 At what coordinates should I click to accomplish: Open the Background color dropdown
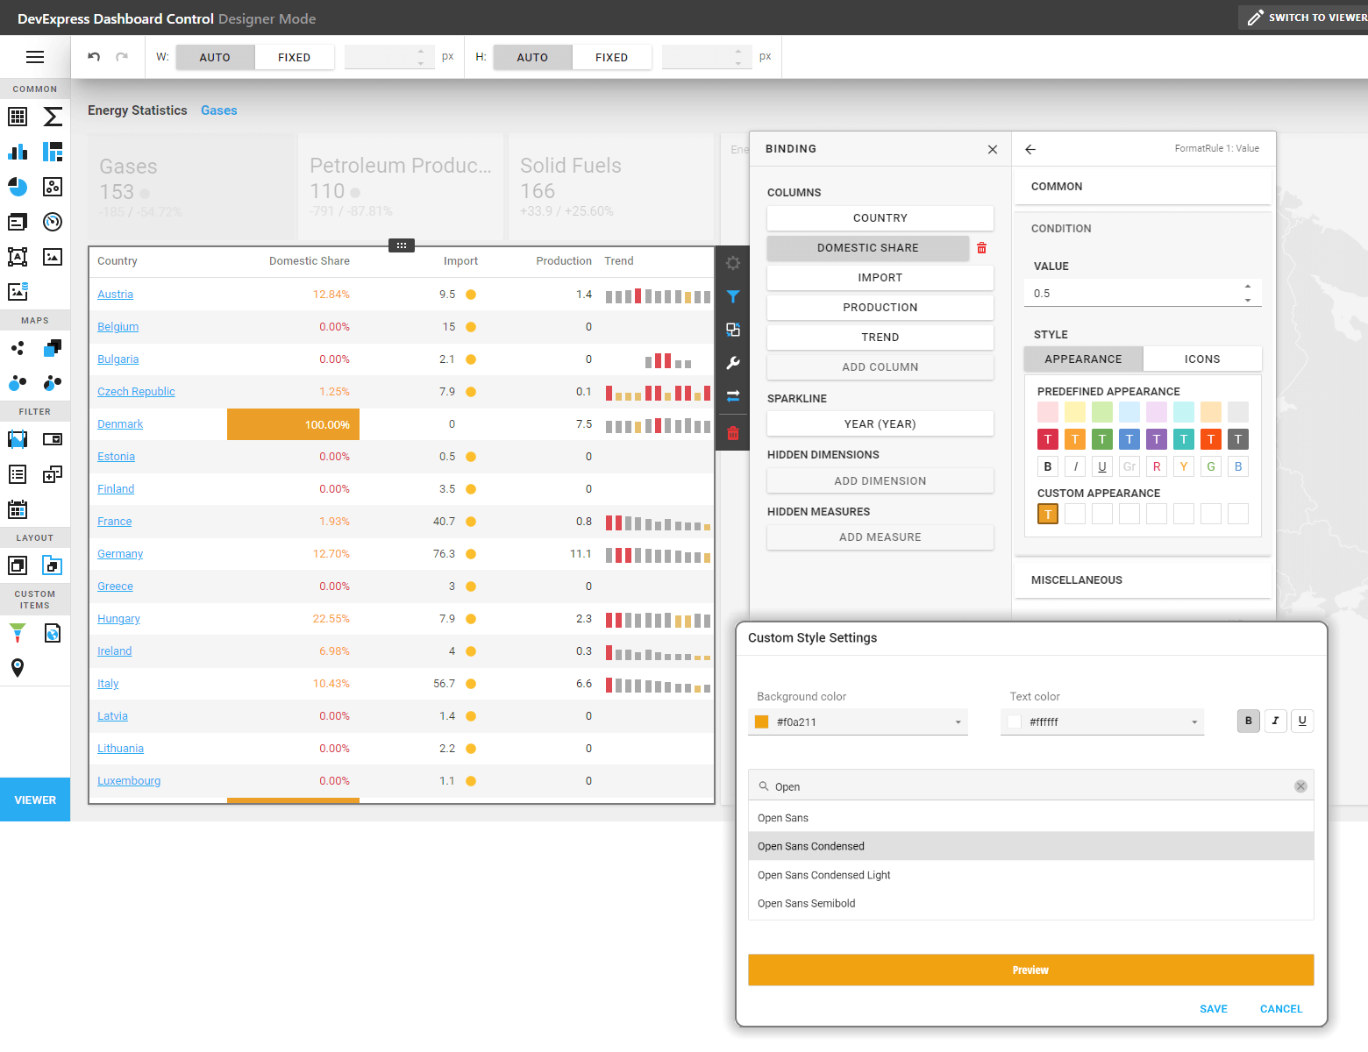click(957, 721)
